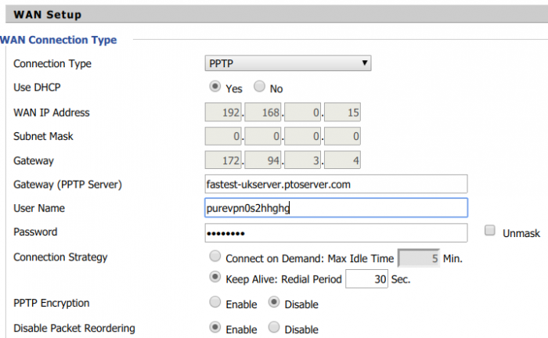The height and width of the screenshot is (338, 548).
Task: Select Yes for Use DHCP
Action: 215,86
